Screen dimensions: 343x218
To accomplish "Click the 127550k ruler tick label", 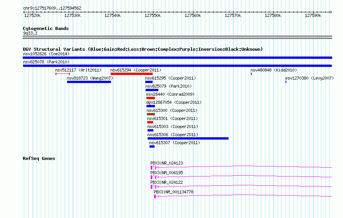I will [153, 15].
